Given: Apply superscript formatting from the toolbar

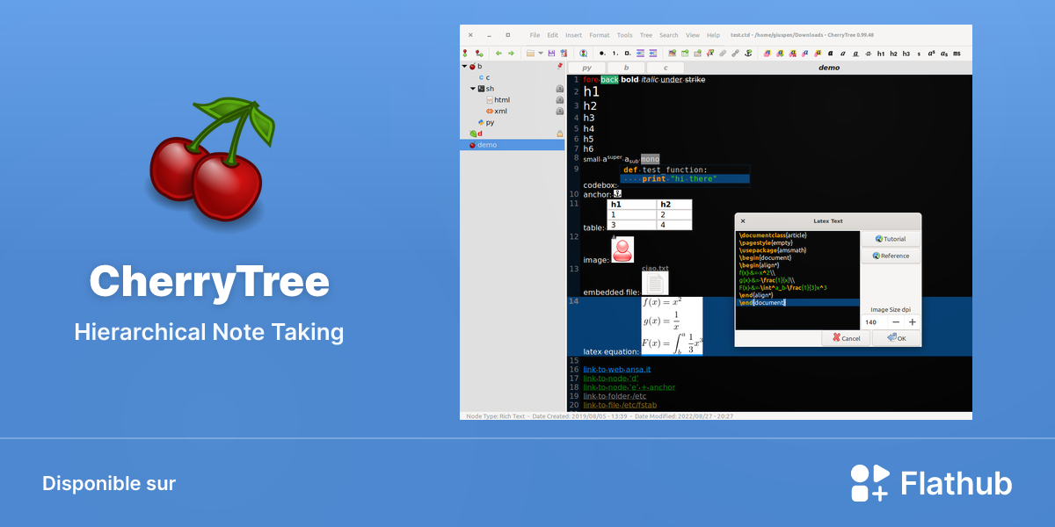Looking at the screenshot, I should (x=931, y=53).
